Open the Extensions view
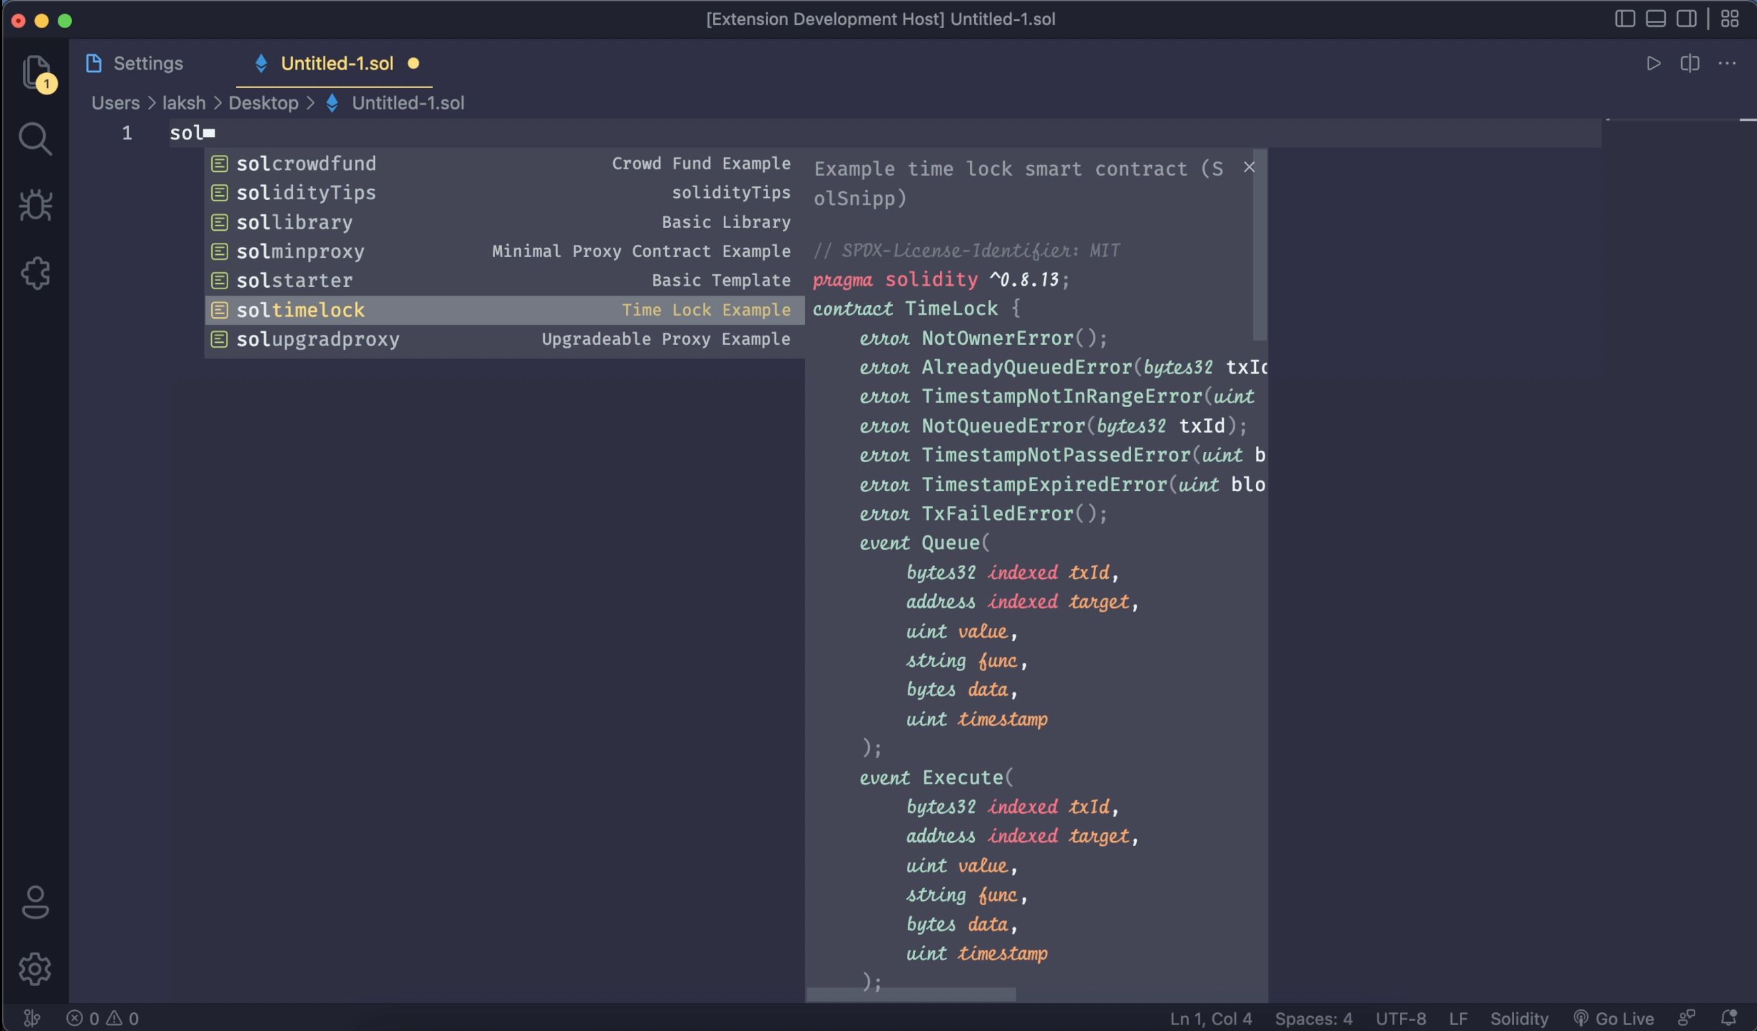The image size is (1757, 1031). coord(35,272)
